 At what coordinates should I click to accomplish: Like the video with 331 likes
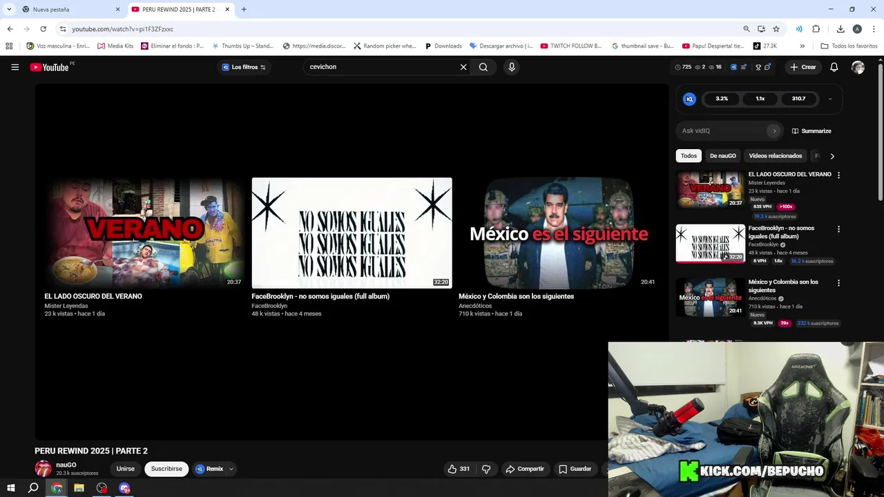point(459,469)
